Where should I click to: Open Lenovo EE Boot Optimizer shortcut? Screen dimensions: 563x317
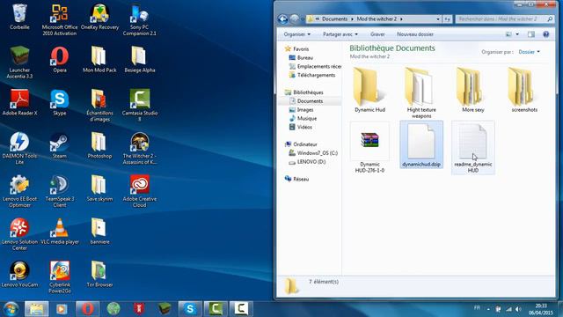(19, 191)
